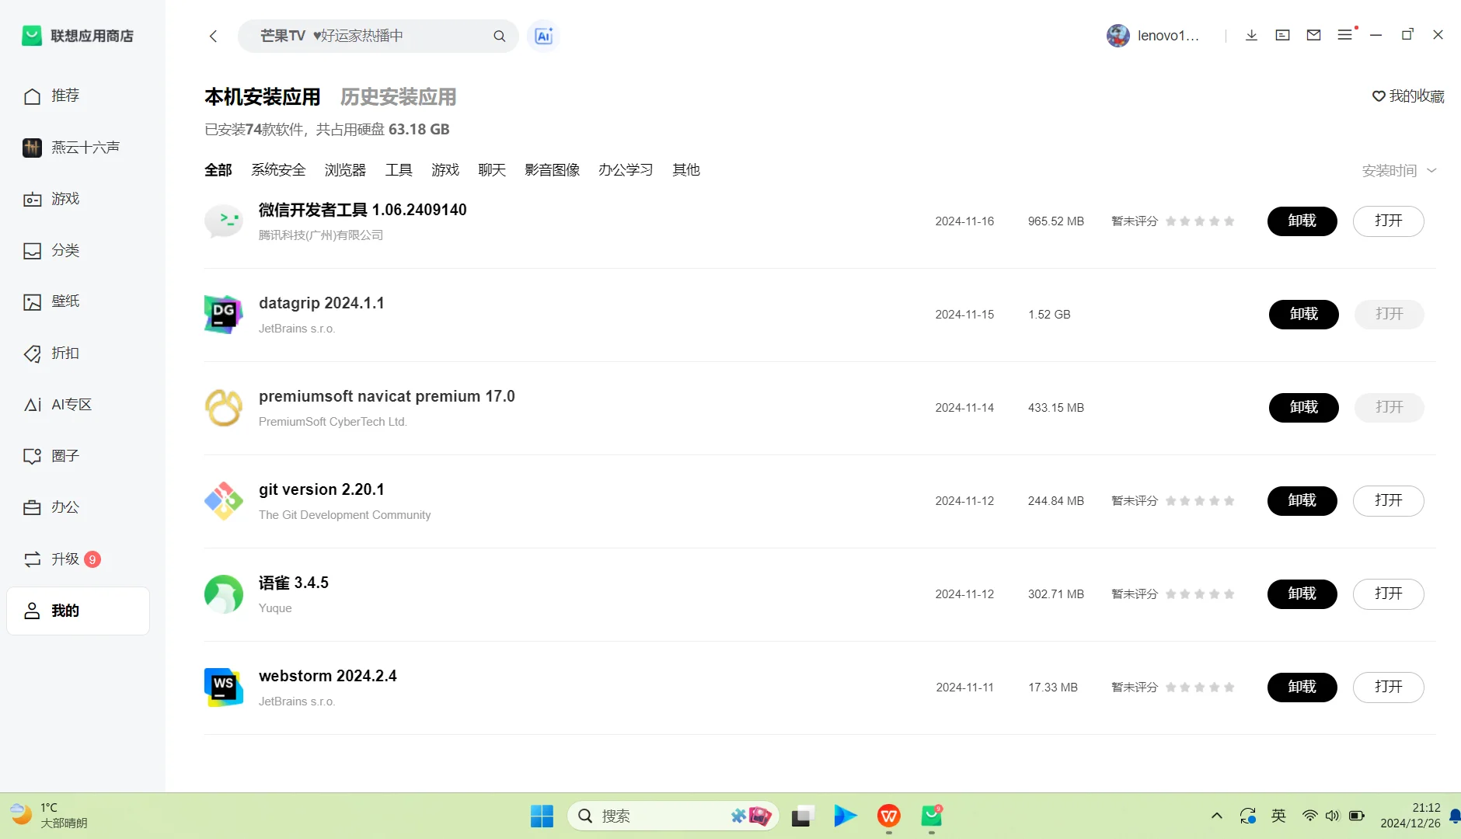Filter by 影音图像 category

[x=552, y=170]
